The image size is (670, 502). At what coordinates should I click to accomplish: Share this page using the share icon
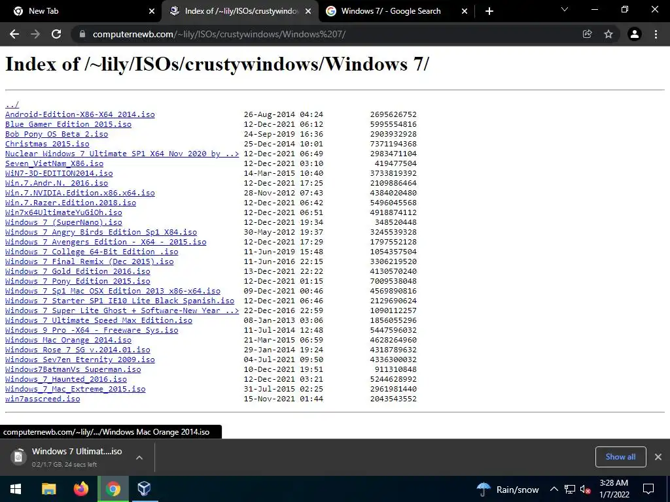[x=588, y=34]
